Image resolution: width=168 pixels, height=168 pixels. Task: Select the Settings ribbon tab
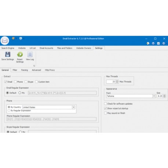click(99, 48)
